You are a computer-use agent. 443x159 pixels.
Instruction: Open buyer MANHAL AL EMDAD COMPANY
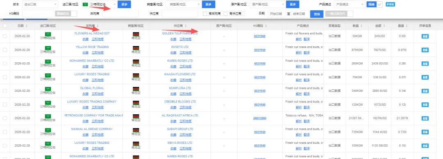click(x=92, y=129)
